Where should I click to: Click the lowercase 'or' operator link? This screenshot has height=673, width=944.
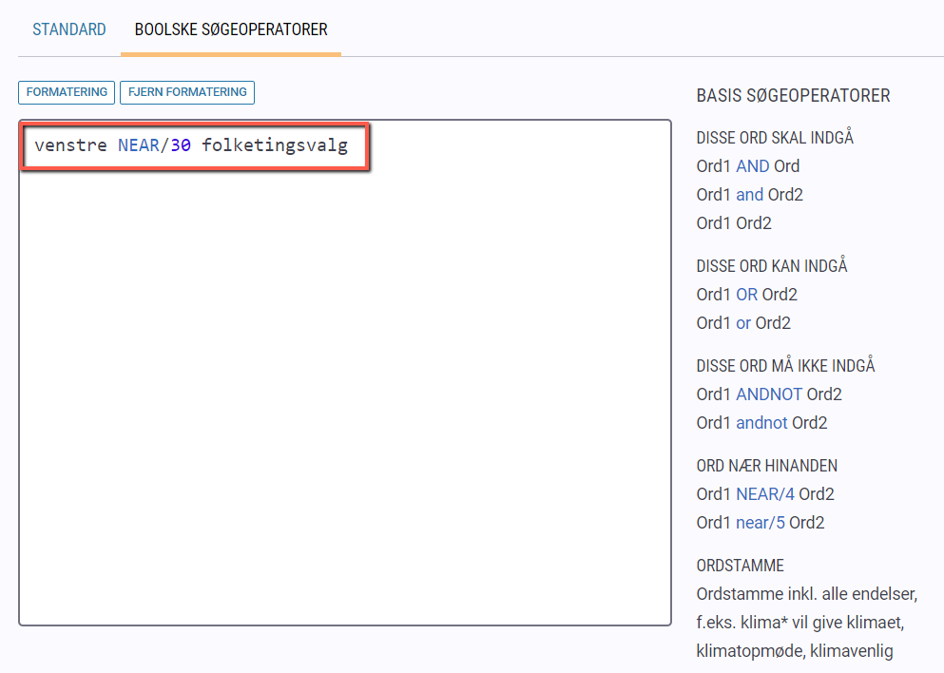click(743, 323)
